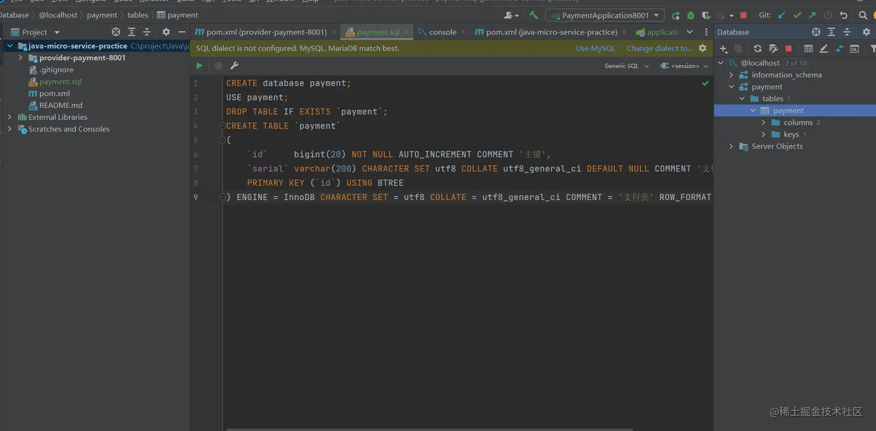Open data source properties icon

coord(773,49)
